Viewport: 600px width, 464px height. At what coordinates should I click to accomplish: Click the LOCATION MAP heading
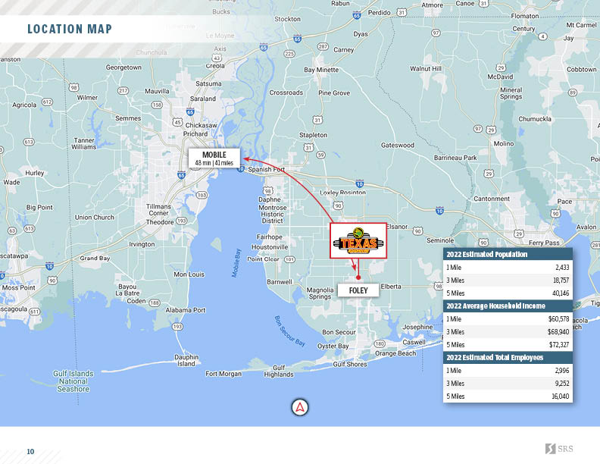70,29
